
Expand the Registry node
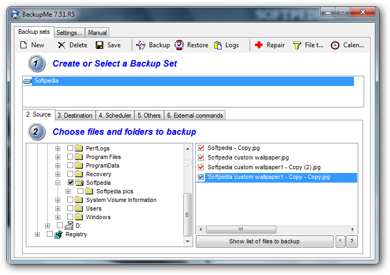37,234
